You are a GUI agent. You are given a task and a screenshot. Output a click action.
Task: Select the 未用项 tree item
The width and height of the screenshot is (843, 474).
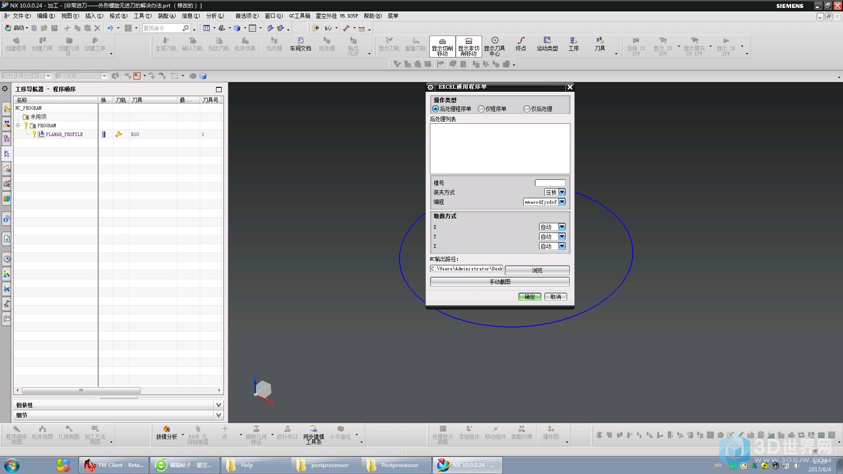tap(38, 117)
